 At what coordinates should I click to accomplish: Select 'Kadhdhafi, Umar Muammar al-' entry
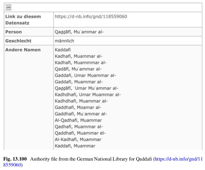(88, 95)
